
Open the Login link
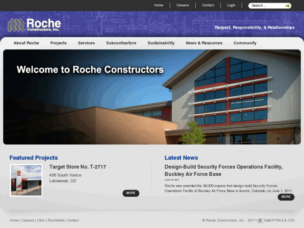click(x=231, y=5)
